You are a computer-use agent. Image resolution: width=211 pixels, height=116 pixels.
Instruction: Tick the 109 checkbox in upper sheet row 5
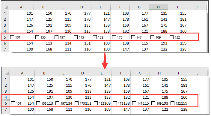point(152,37)
